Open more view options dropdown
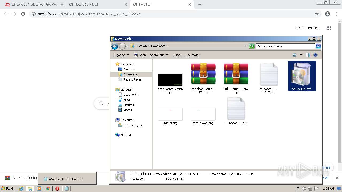Screen dimensions: 342x192 (x=301, y=55)
